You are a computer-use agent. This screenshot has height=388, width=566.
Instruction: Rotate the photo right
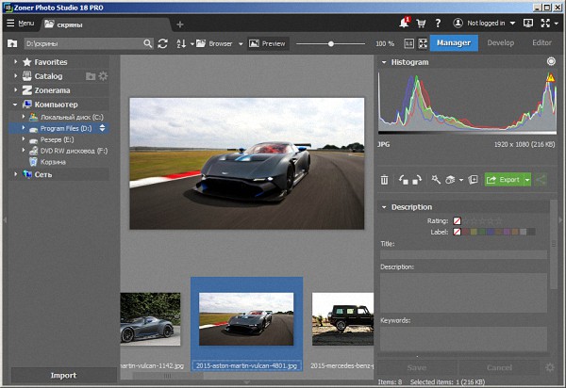[x=416, y=180]
